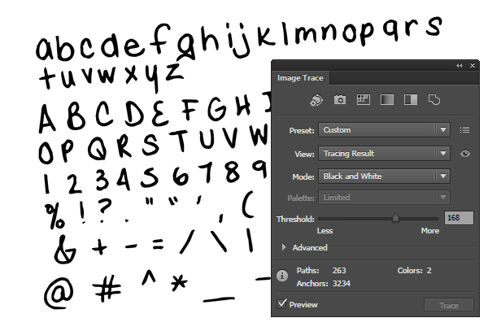Open the Preset dropdown showing Custom
The height and width of the screenshot is (331, 488).
[384, 130]
